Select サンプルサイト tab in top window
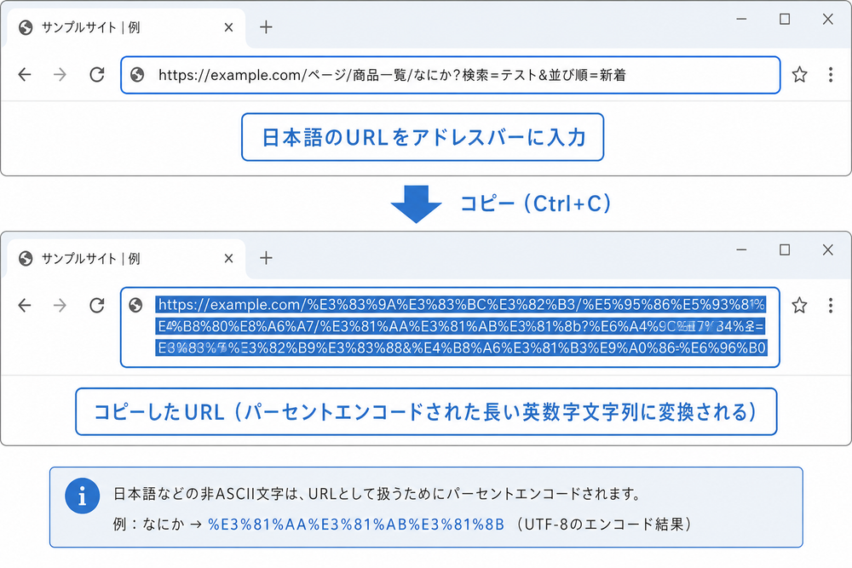 [x=125, y=28]
